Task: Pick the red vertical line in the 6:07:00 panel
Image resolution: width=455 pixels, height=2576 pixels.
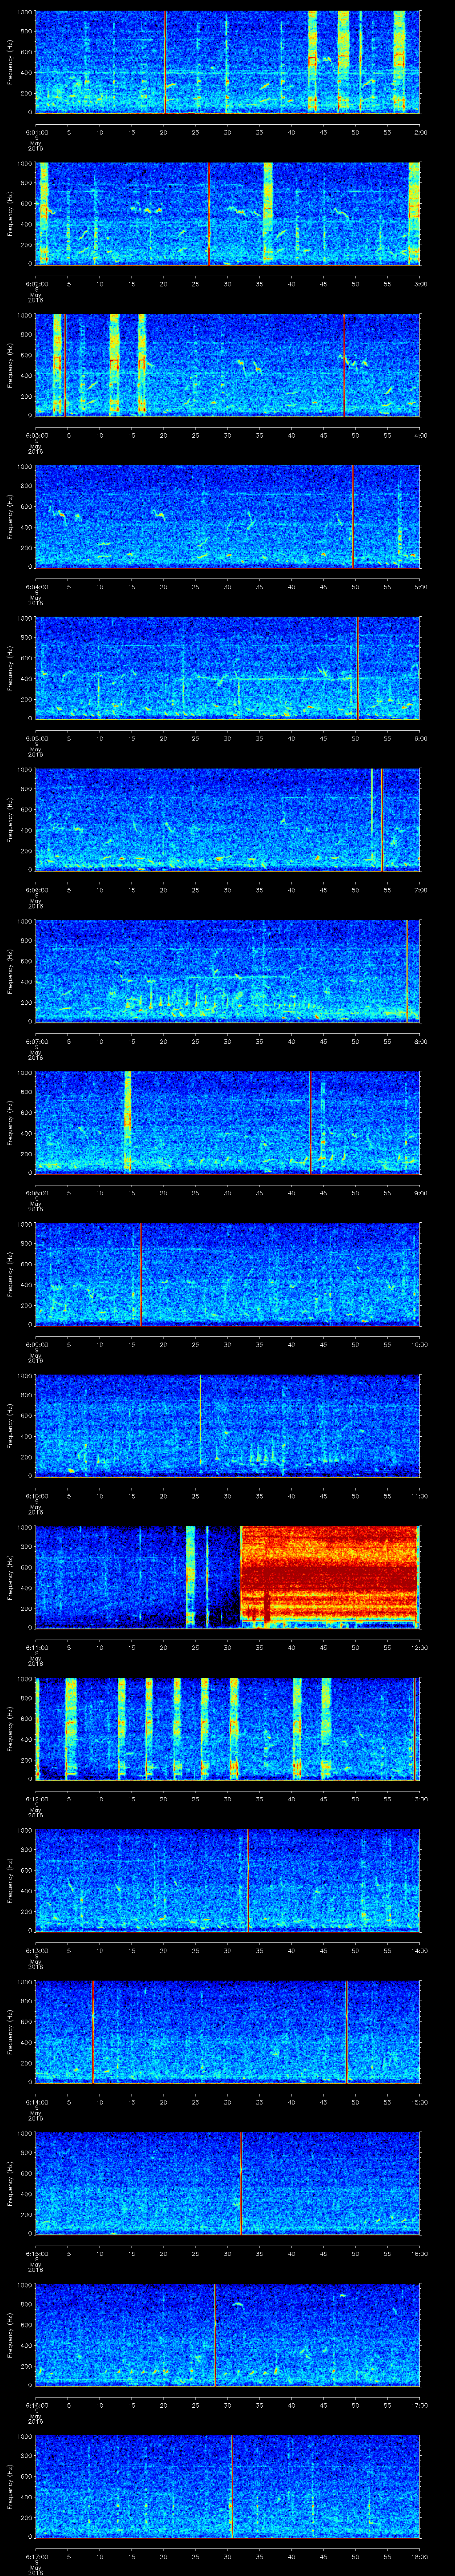Action: [407, 971]
